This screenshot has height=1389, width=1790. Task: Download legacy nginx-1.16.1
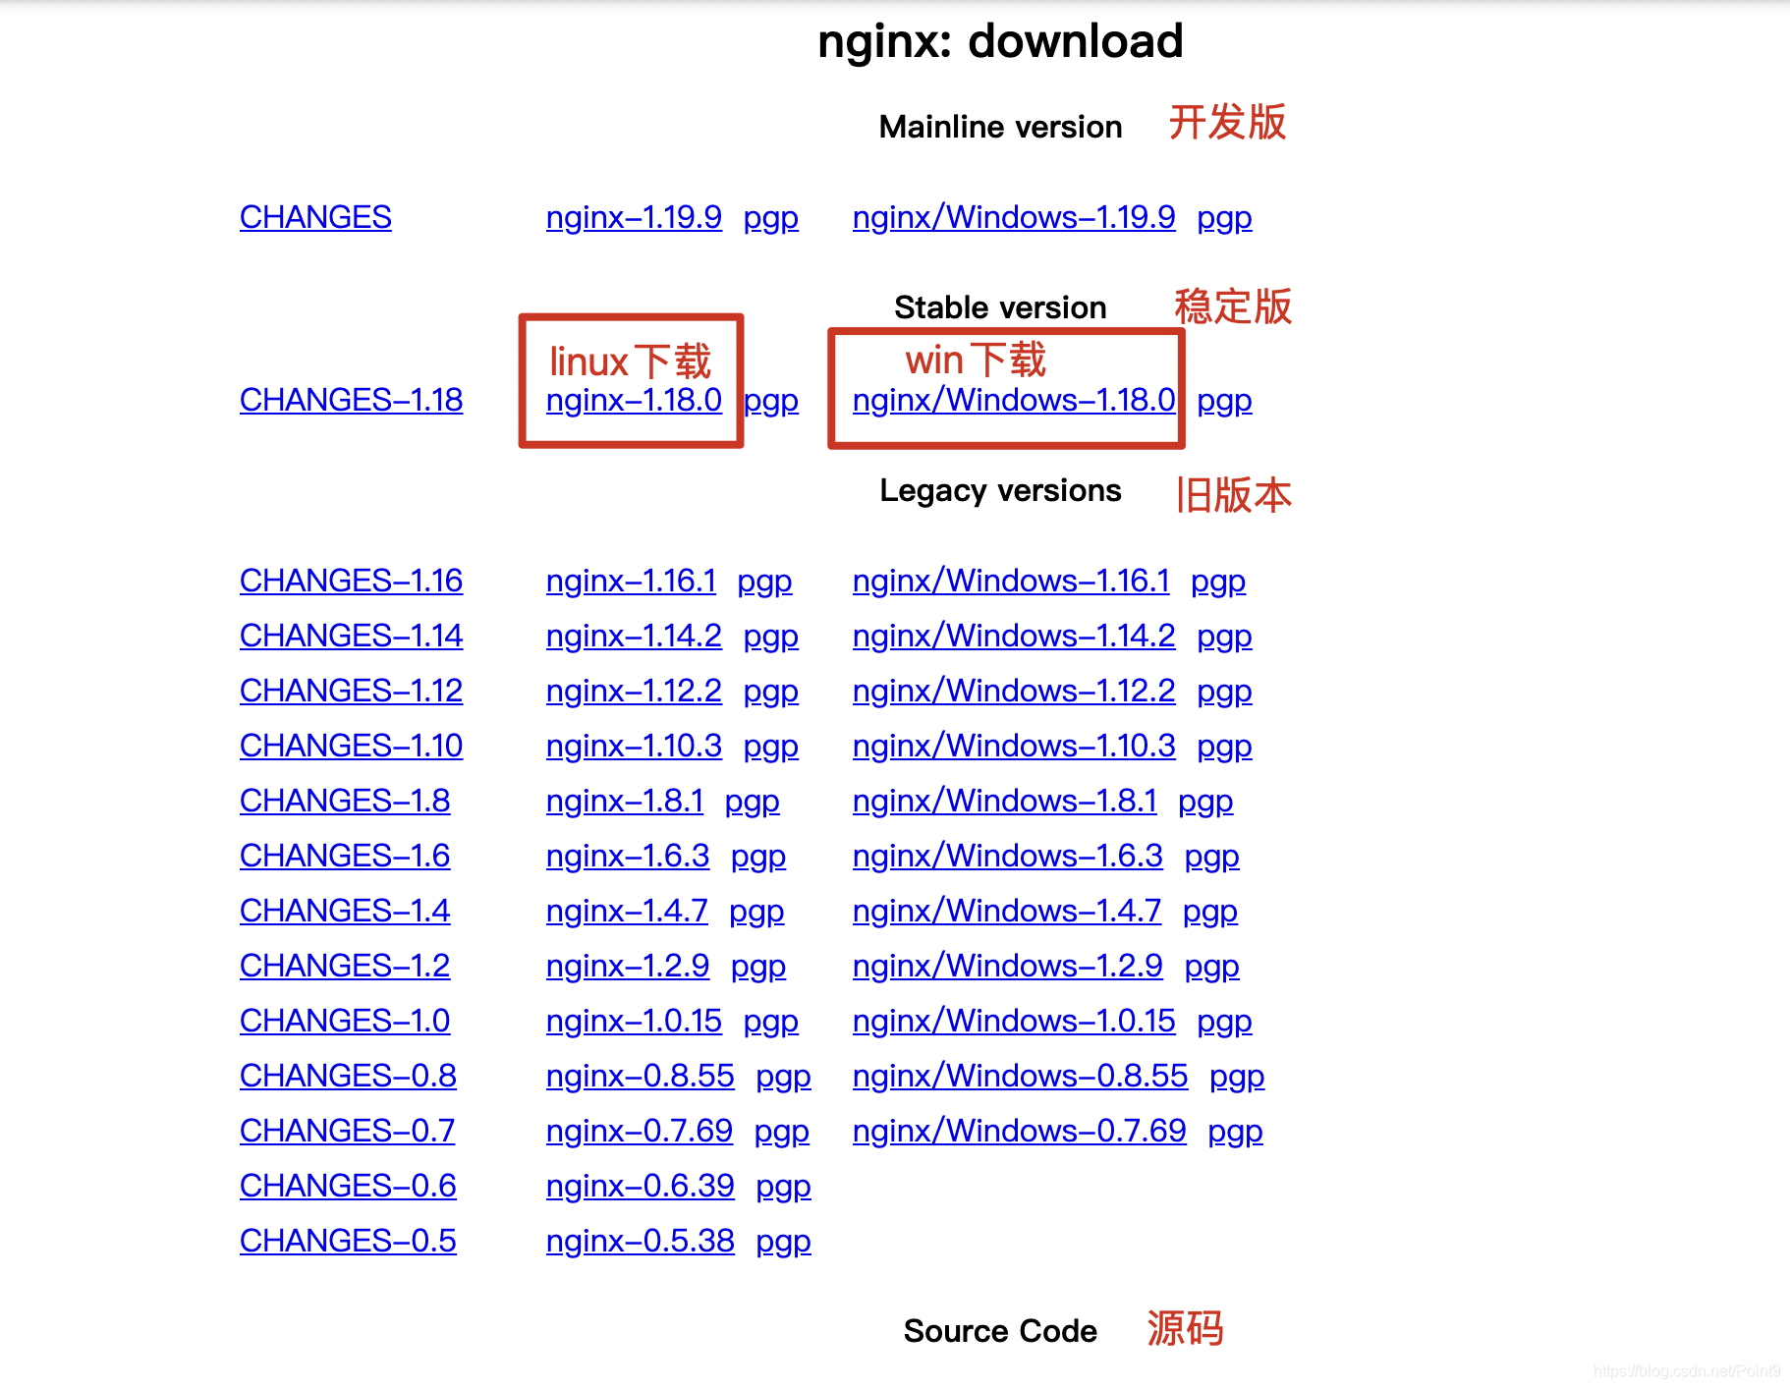click(x=631, y=581)
